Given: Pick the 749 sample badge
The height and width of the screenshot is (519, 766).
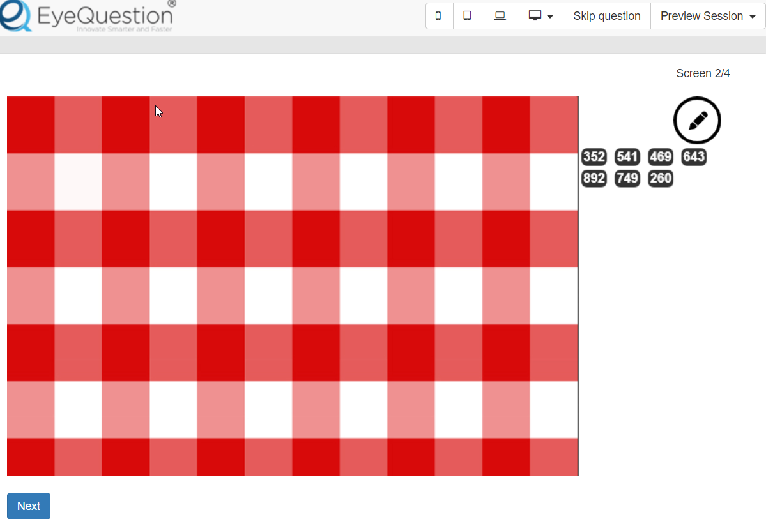Looking at the screenshot, I should click(x=627, y=178).
